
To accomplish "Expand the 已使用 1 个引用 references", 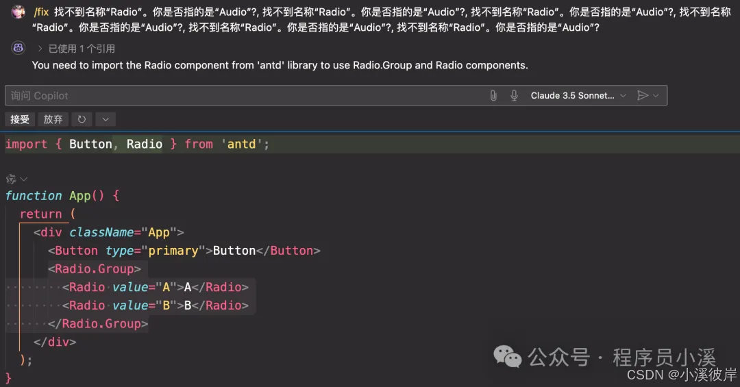I will 77,49.
